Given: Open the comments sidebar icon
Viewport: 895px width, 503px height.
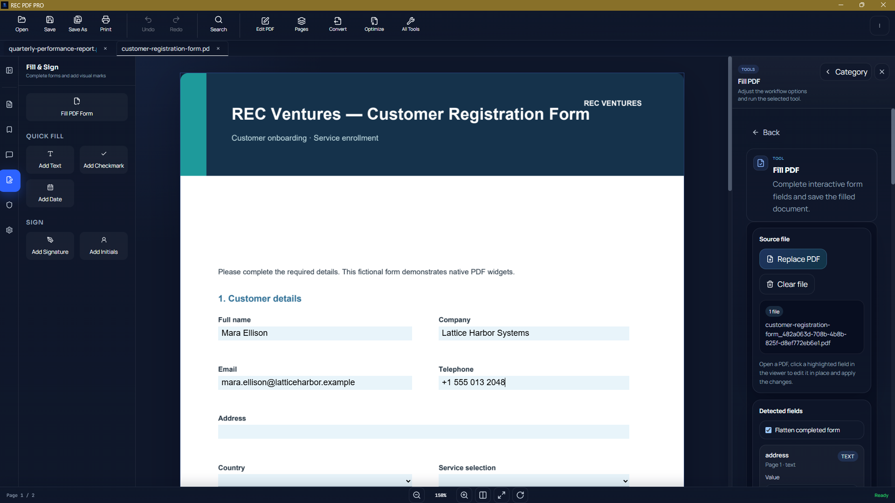Looking at the screenshot, I should coord(9,155).
